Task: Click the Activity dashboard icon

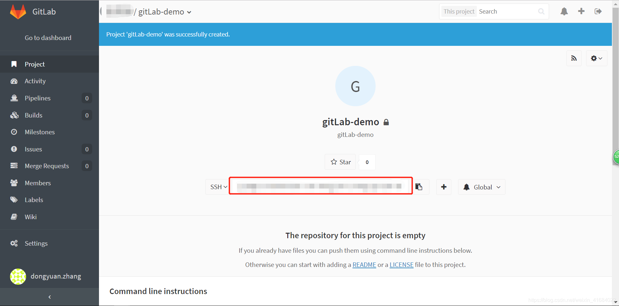Action: tap(14, 81)
